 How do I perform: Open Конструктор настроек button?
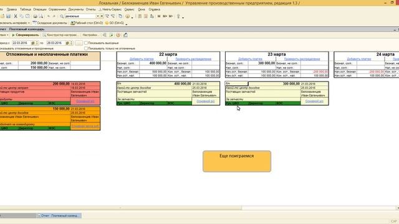[61, 35]
